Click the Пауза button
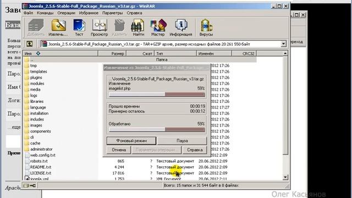 [x=182, y=141]
